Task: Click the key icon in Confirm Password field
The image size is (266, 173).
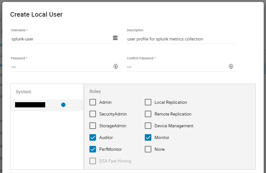Action: click(x=231, y=67)
